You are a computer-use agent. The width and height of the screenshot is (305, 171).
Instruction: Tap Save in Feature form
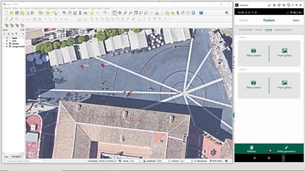(296, 20)
